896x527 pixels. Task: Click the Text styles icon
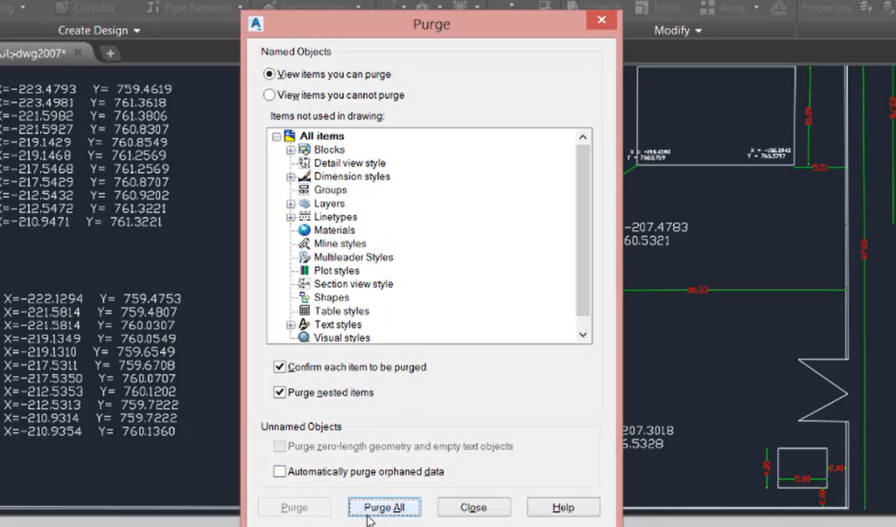click(x=304, y=324)
